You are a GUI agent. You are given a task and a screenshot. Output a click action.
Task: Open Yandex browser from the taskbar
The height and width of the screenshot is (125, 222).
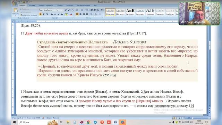(102, 122)
